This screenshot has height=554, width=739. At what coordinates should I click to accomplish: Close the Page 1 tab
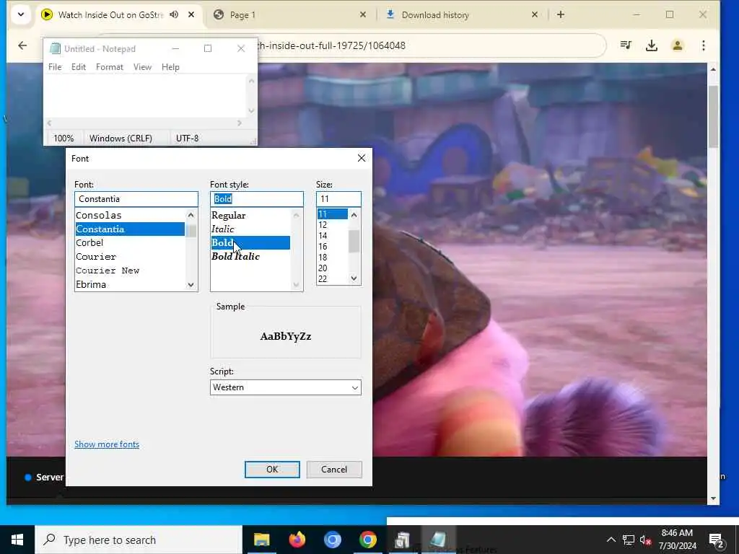pos(362,14)
